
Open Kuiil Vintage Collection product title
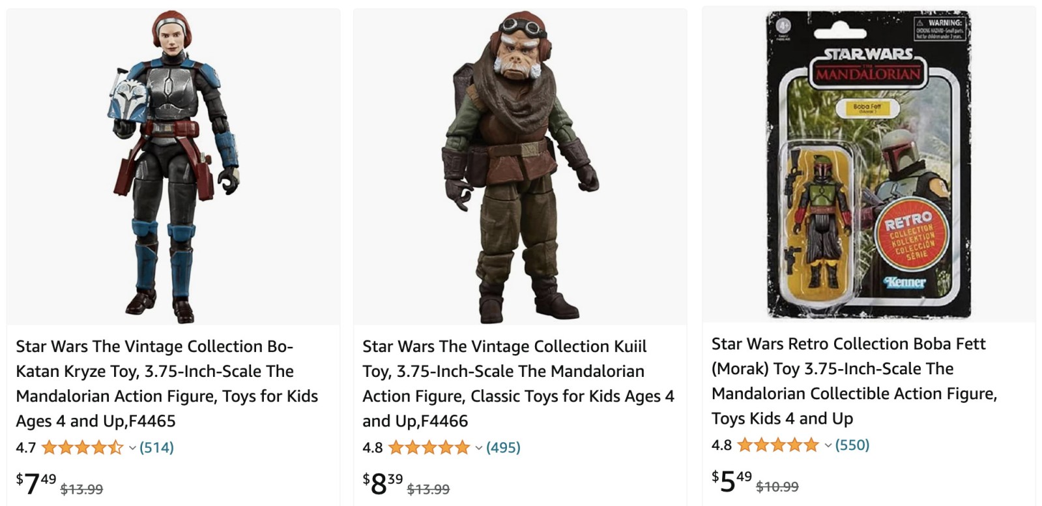pyautogui.click(x=518, y=383)
